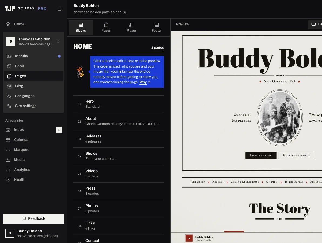
Task: Open Home via its house icon
Action: click(x=8, y=24)
